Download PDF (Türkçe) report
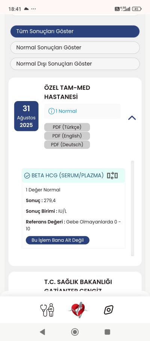Screen dimensions: 150x341 click(x=67, y=127)
